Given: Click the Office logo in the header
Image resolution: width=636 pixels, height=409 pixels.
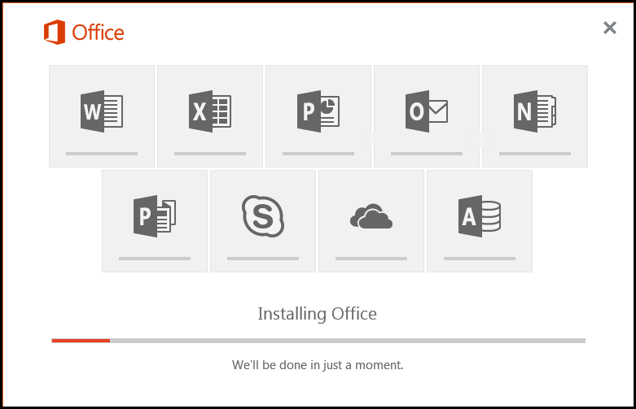Looking at the screenshot, I should click(x=84, y=32).
